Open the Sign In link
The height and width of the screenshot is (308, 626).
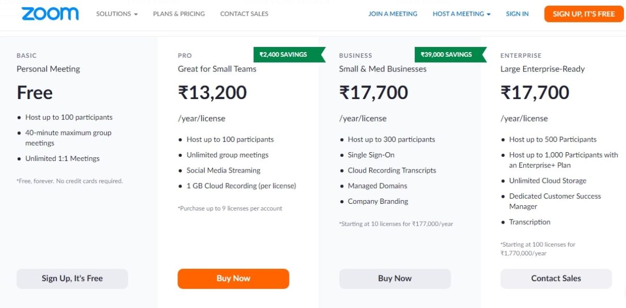[x=517, y=14]
